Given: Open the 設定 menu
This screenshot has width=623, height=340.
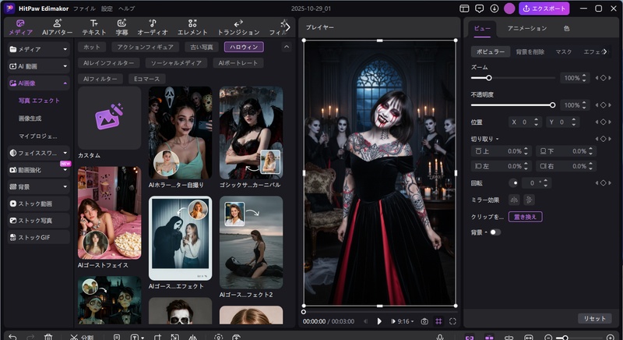Looking at the screenshot, I should pyautogui.click(x=107, y=9).
